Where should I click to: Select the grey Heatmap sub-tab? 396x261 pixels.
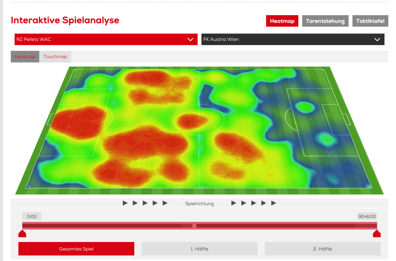[x=25, y=57]
